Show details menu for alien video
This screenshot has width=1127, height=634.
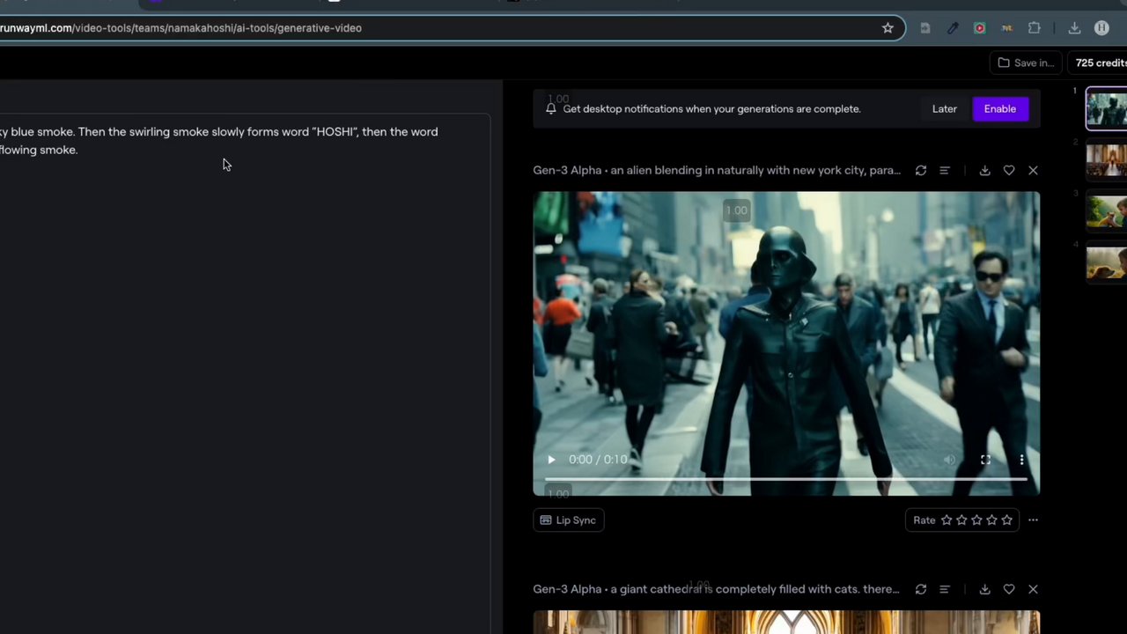pyautogui.click(x=945, y=171)
